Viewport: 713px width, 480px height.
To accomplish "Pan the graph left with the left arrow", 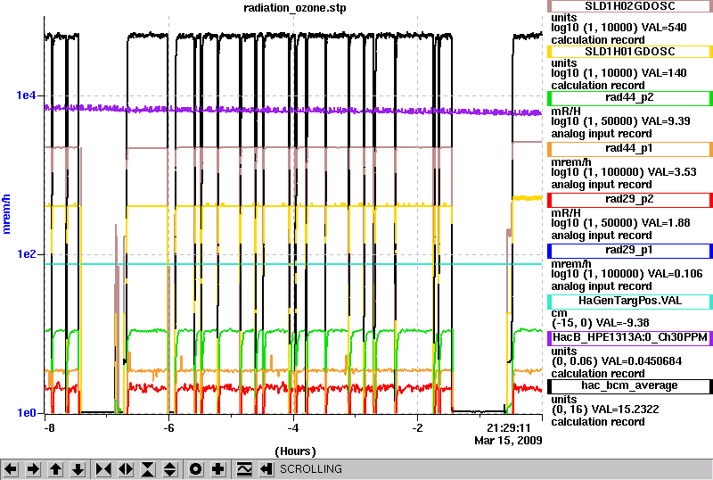I will (11, 469).
